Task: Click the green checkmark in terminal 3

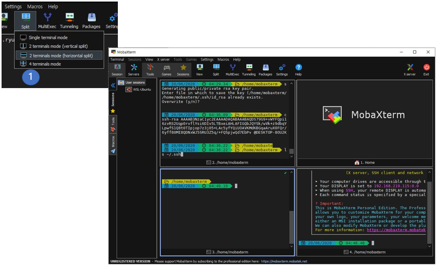Action: point(285,173)
